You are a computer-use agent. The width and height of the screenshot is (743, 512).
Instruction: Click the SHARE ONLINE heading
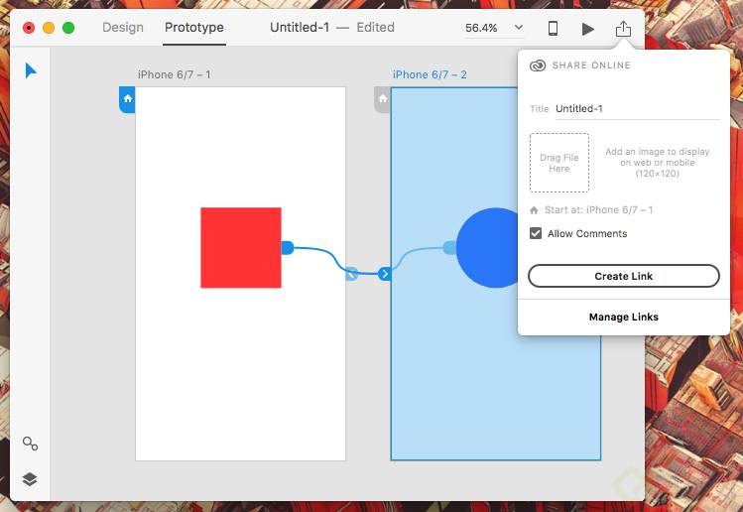[x=591, y=65]
